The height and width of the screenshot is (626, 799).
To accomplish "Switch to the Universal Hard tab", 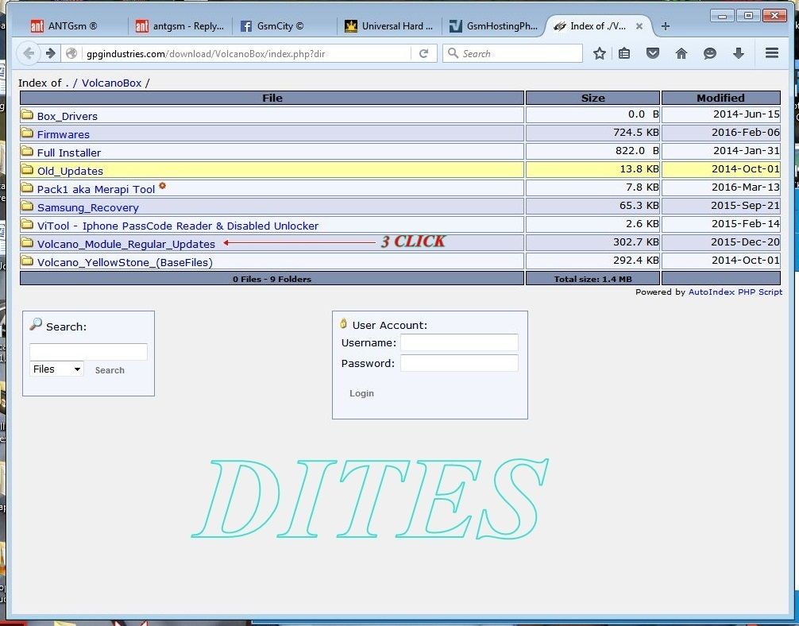I will (388, 26).
